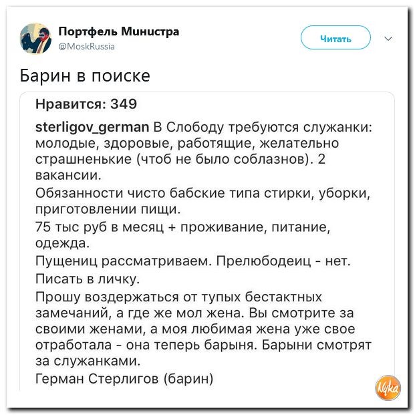The width and height of the screenshot is (415, 415).
Task: Open the Портфель Министра account name
Action: [118, 31]
